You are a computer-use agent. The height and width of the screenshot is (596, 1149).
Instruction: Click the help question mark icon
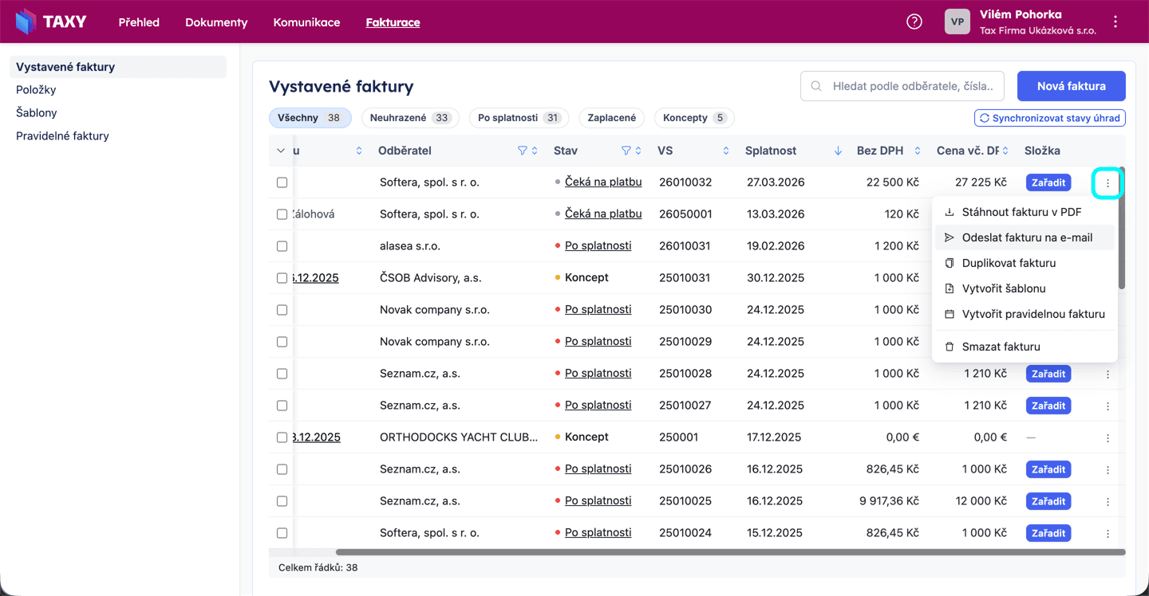pos(914,22)
